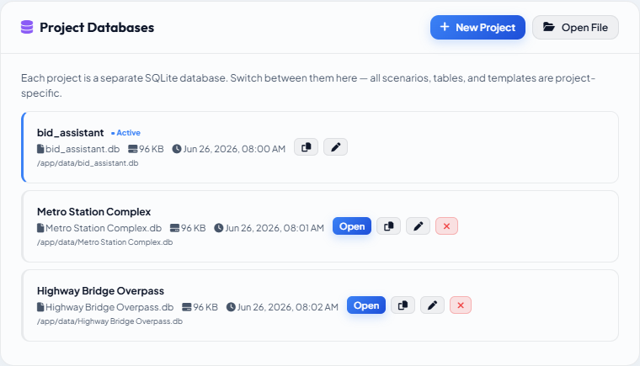Image resolution: width=640 pixels, height=366 pixels.
Task: Duplicate the bid_assistant project
Action: [x=307, y=147]
